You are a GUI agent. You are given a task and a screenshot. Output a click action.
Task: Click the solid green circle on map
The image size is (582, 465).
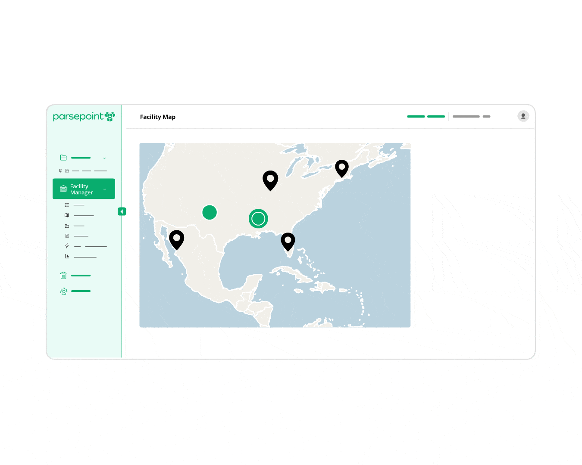pos(210,212)
